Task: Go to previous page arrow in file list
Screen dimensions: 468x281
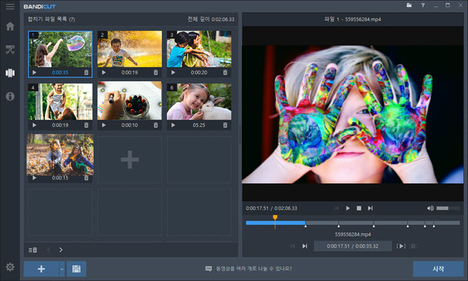Action: pos(49,250)
